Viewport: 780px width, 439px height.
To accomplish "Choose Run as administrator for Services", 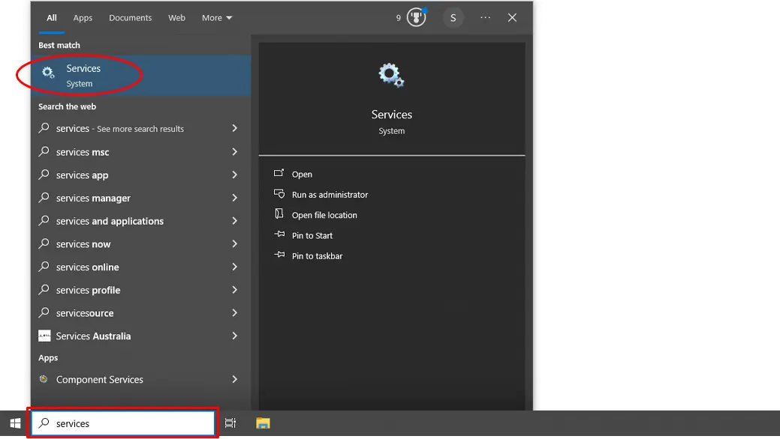I will tap(330, 195).
